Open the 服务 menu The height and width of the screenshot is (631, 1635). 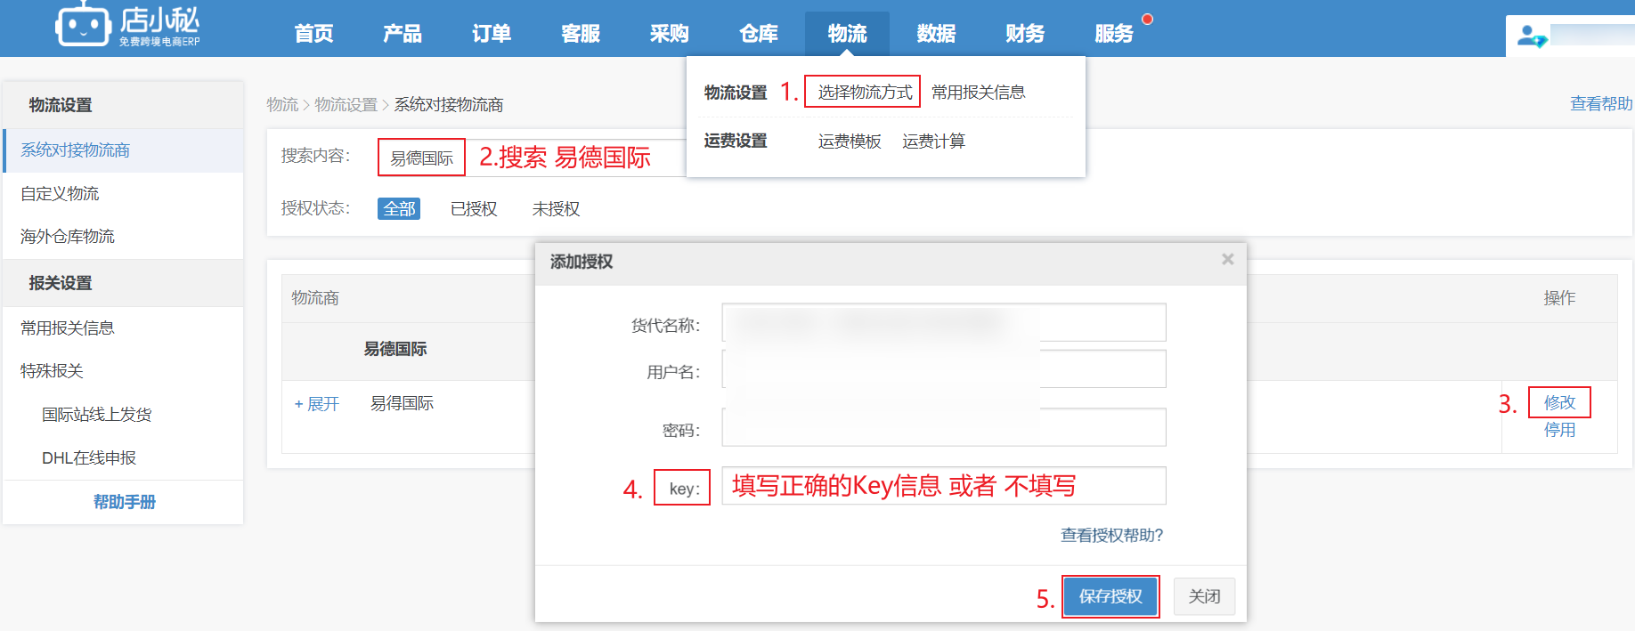(1115, 34)
